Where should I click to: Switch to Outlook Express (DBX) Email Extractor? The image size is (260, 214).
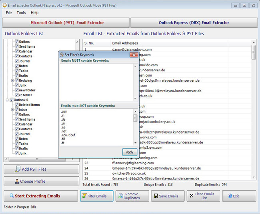point(194,22)
